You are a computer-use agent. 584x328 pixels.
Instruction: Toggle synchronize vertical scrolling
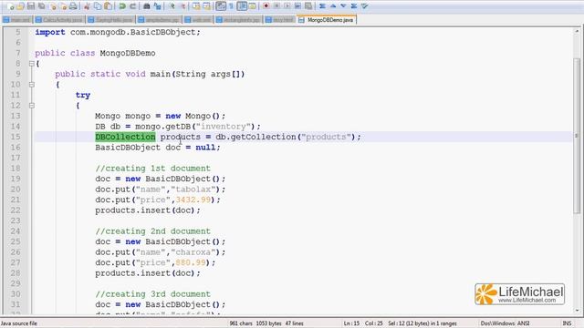[196, 6]
